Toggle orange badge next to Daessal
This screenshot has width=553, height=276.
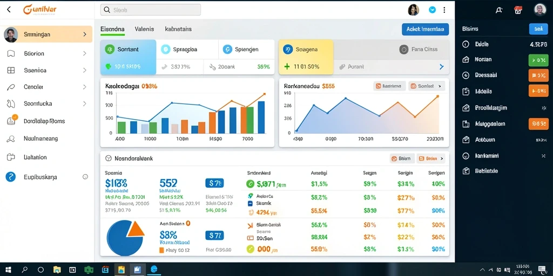(x=538, y=75)
